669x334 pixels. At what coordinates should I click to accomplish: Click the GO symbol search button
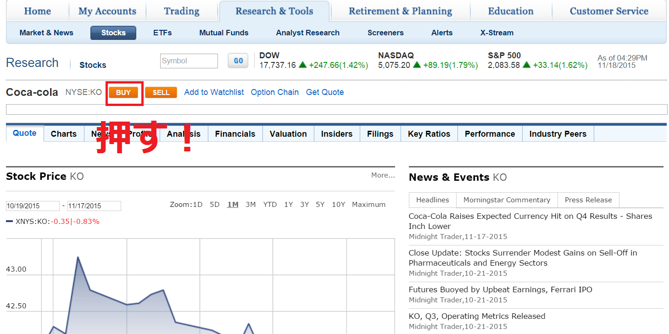pos(238,61)
